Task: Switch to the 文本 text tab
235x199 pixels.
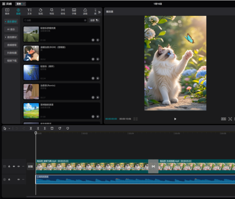Action: click(29, 12)
